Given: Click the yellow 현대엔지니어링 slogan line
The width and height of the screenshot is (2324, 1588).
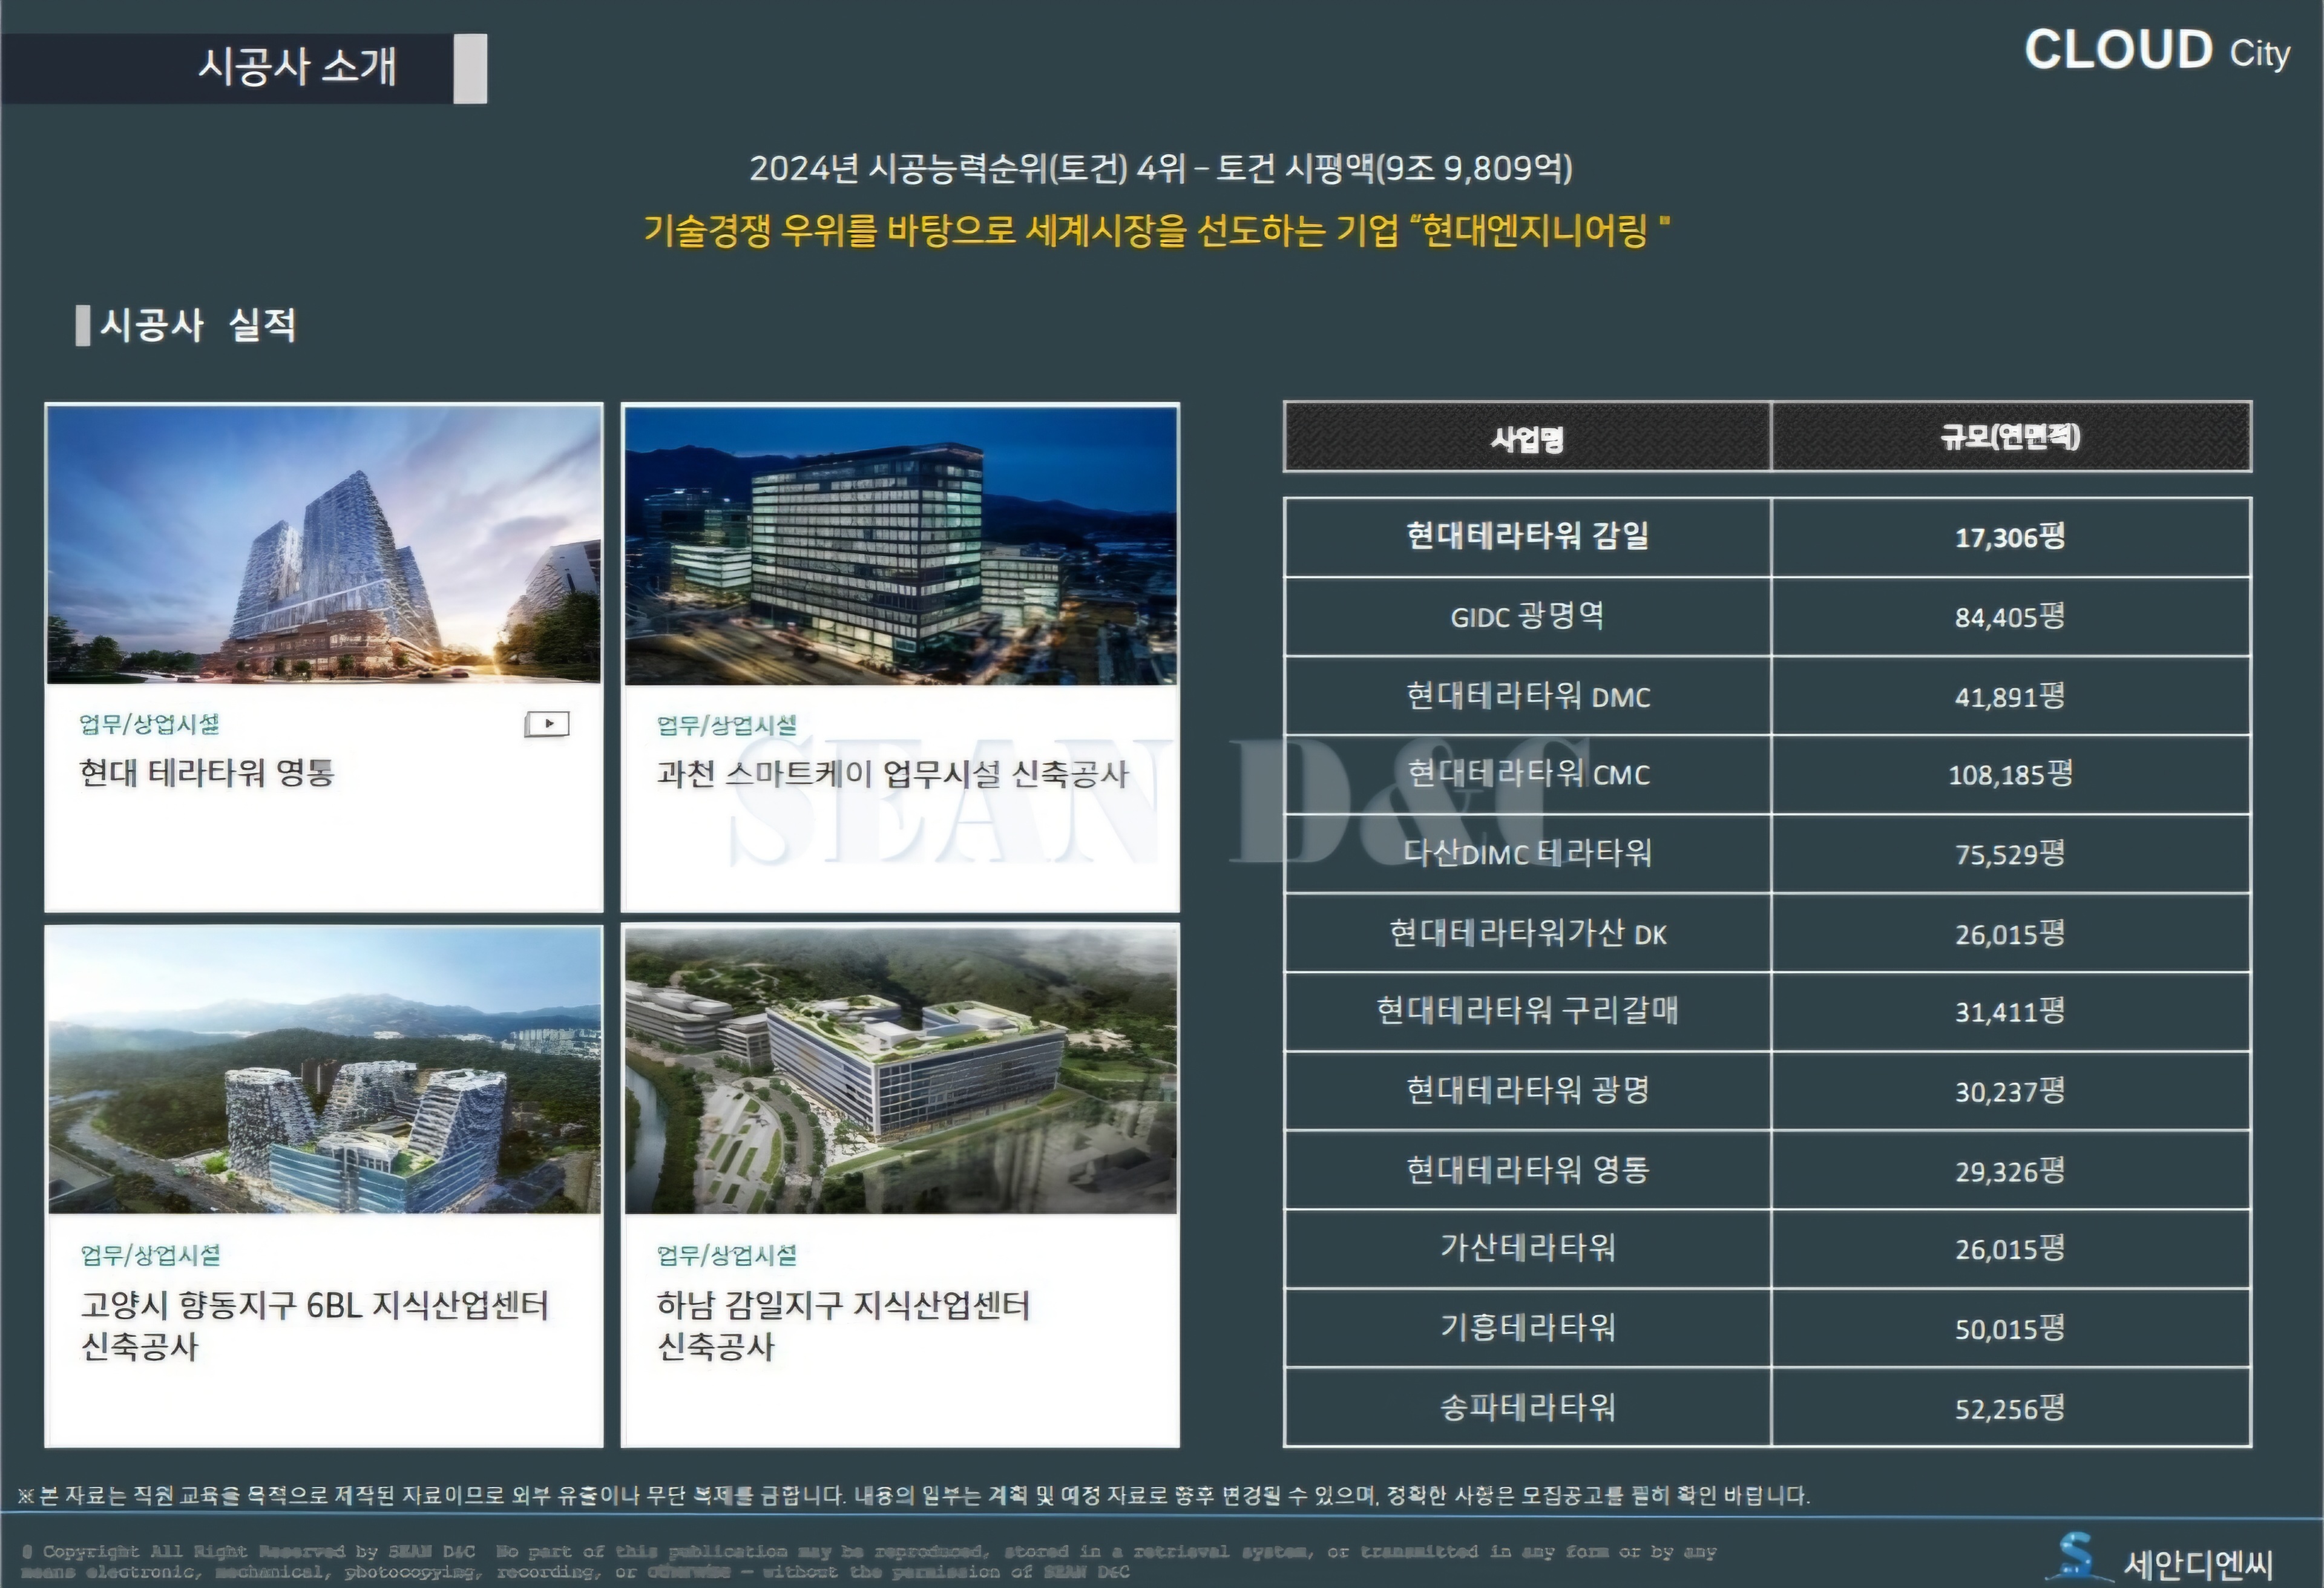Looking at the screenshot, I should click(1156, 231).
